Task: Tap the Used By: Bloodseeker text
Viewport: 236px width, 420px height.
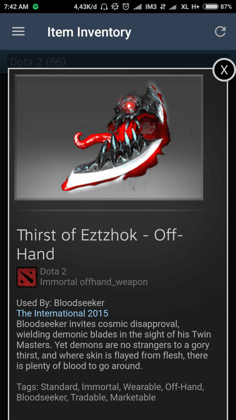Action: pyautogui.click(x=60, y=303)
